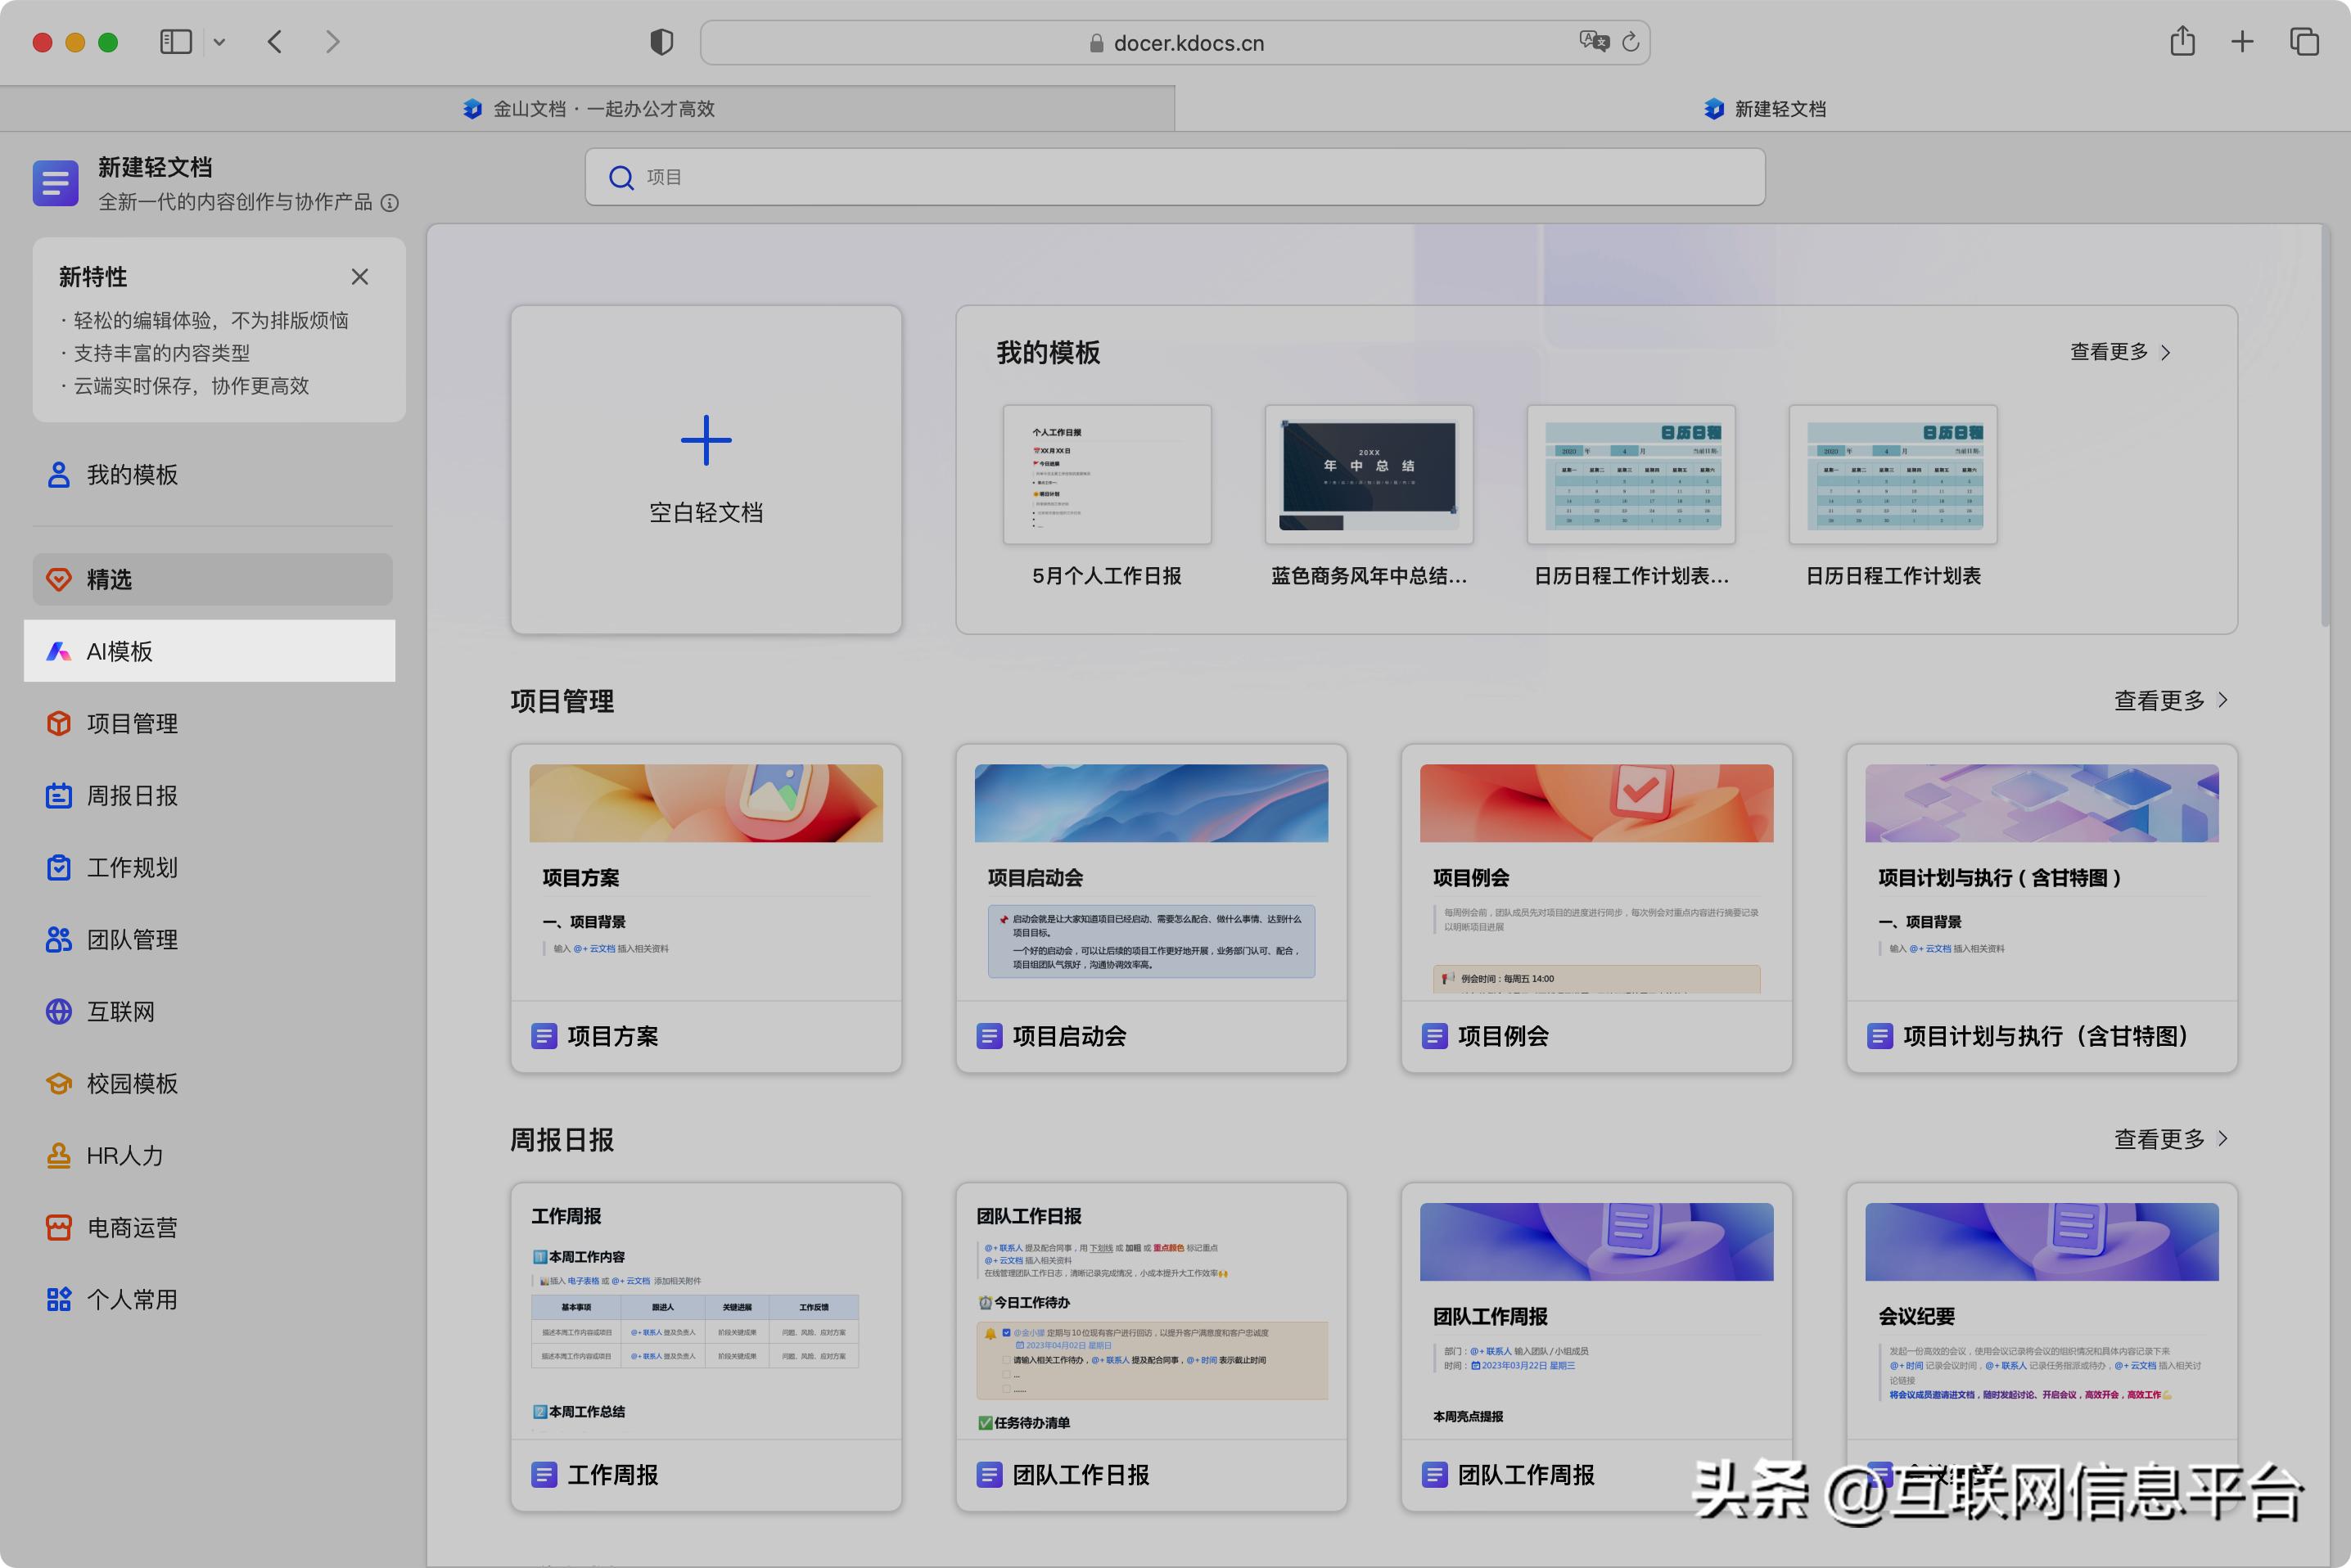Viewport: 2351px width, 1568px height.
Task: Select the 周报日报 sidebar icon
Action: coord(131,795)
